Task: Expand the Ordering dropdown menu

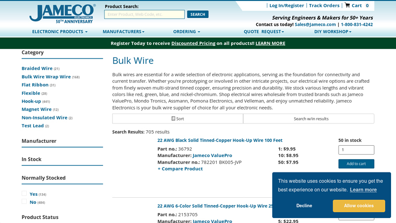Action: 187,32
